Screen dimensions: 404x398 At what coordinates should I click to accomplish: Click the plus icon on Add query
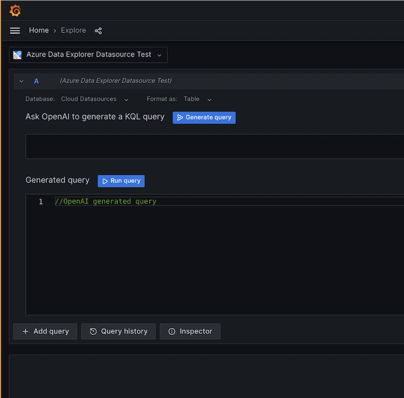25,332
